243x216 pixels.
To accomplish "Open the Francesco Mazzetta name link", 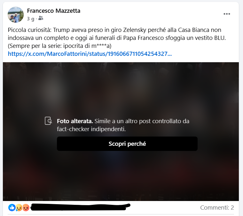I will pyautogui.click(x=54, y=11).
